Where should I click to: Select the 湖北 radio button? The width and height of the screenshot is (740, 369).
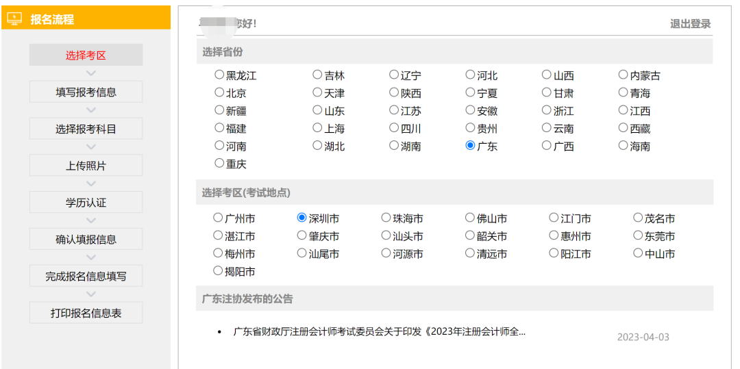click(318, 146)
